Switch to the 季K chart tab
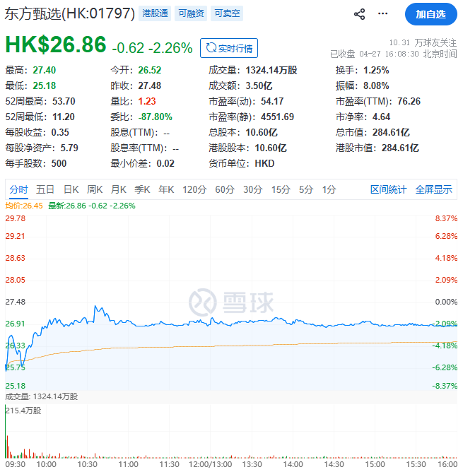The image size is (463, 472). 142,189
